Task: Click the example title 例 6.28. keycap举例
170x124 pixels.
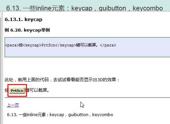Action: (27, 30)
